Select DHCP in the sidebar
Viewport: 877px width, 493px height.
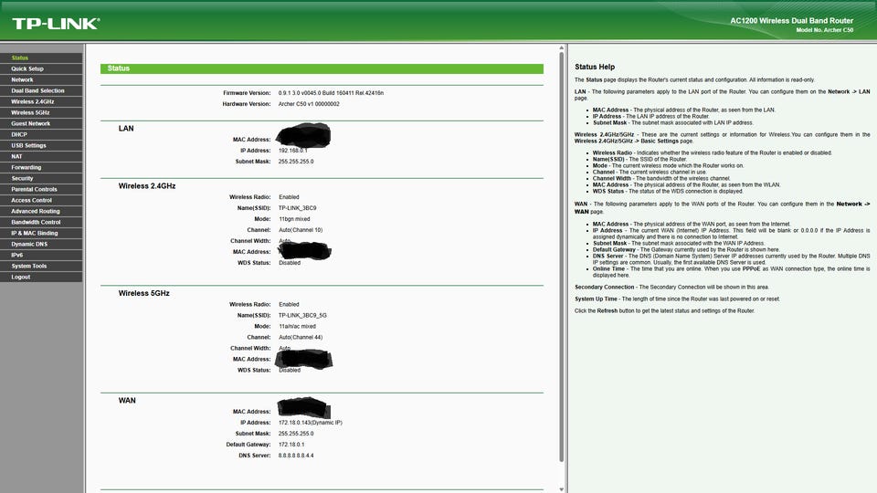41,135
